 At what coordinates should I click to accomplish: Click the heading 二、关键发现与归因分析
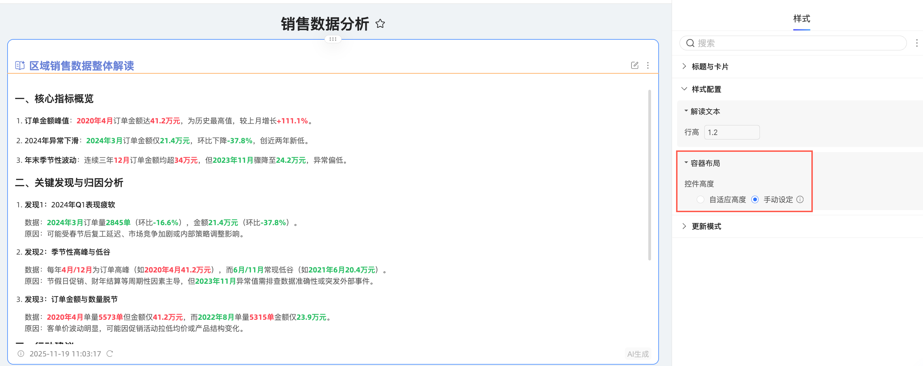[69, 183]
